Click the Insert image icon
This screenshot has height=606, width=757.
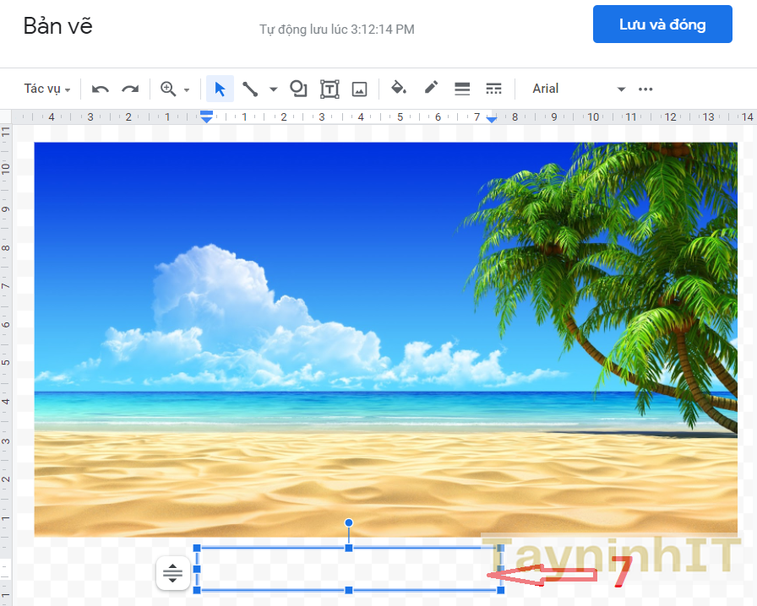coord(359,89)
